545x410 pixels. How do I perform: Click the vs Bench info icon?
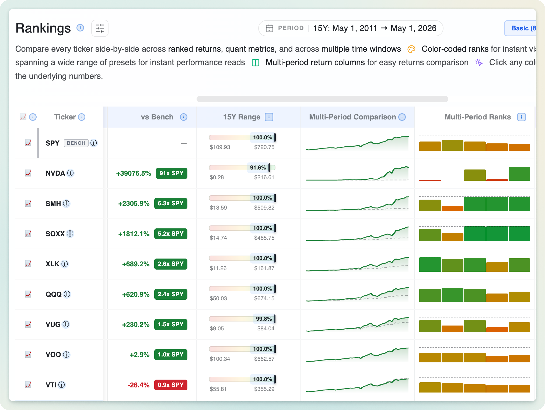point(184,117)
